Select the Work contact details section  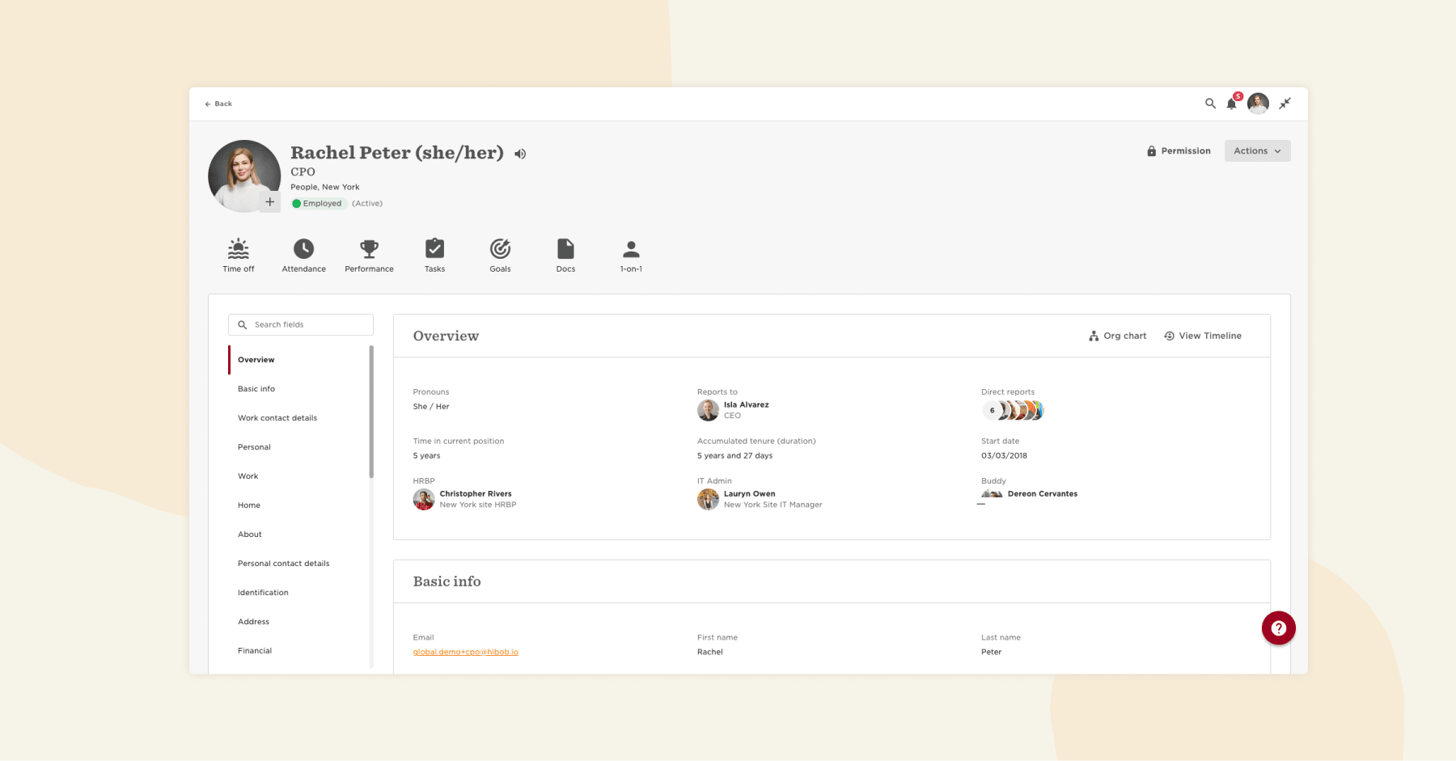[x=277, y=417]
